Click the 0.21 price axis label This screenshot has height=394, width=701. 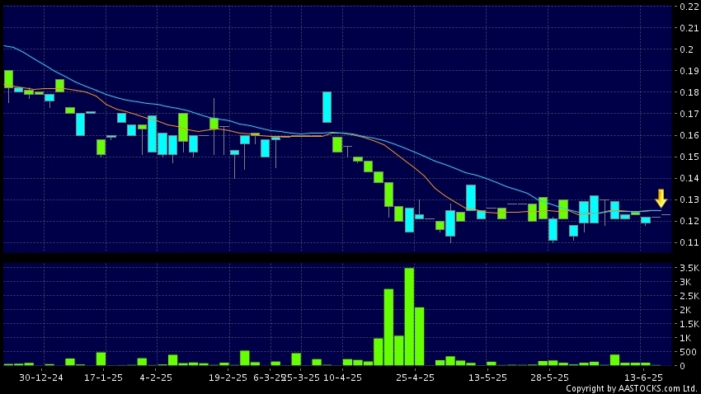pos(689,28)
